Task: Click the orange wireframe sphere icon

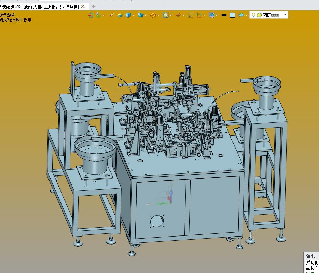Action: (153, 15)
